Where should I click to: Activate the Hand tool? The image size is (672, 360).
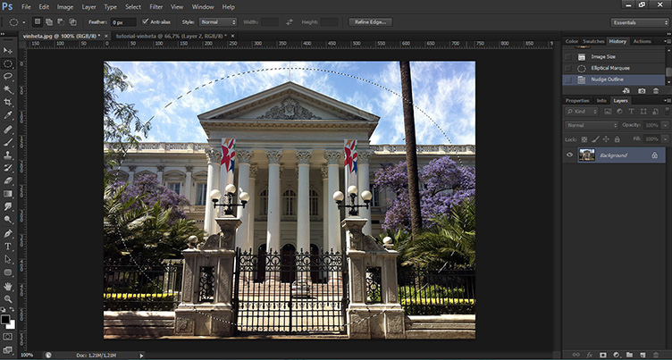[x=8, y=286]
